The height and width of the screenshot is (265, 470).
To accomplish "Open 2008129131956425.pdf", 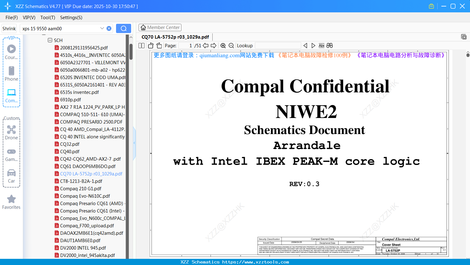I will coord(84,48).
